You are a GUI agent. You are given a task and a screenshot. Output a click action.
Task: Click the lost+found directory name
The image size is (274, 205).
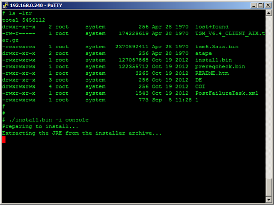click(212, 26)
